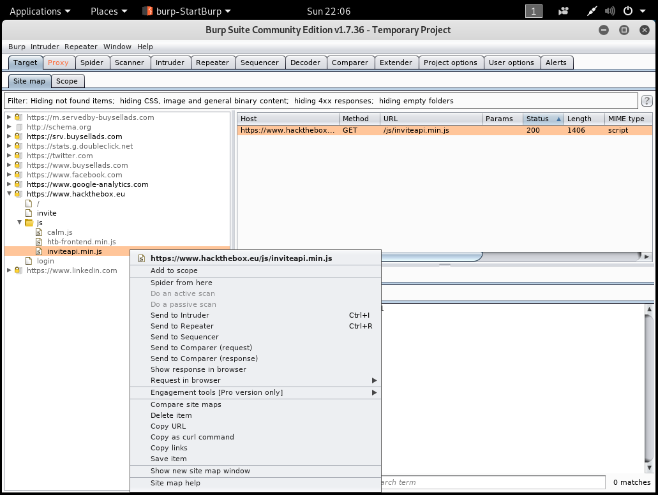Click the js folder icon in tree
Viewport: 658px width, 495px height.
[x=29, y=223]
